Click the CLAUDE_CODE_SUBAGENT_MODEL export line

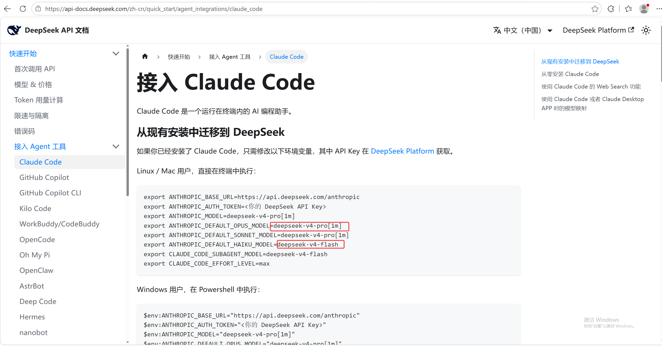pos(235,254)
